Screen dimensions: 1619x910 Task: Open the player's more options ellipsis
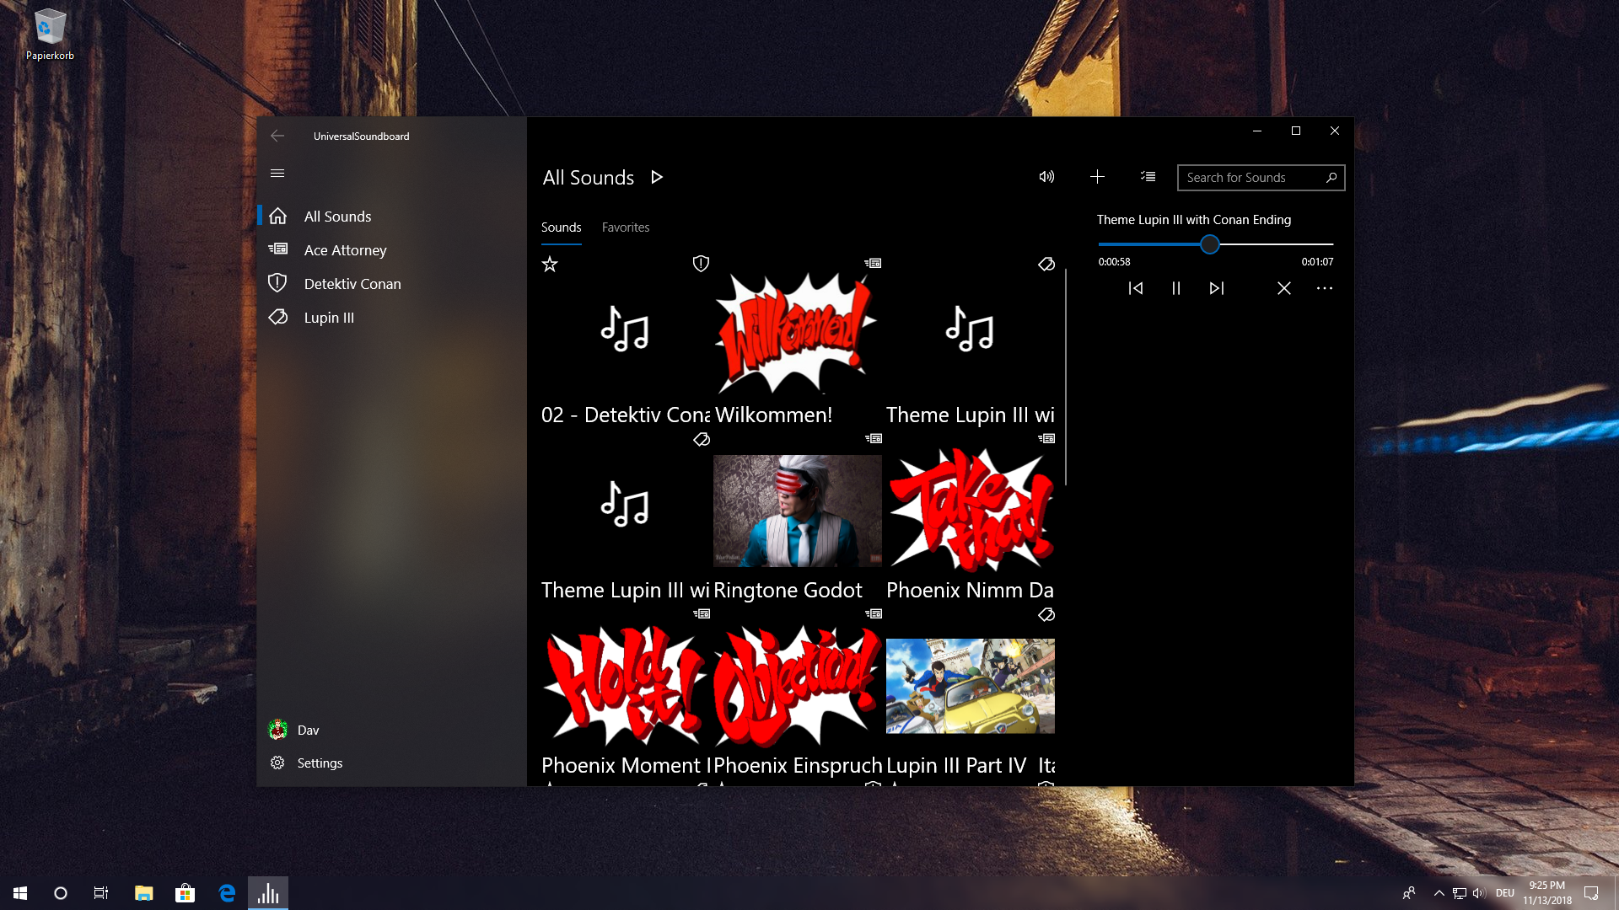click(1325, 288)
